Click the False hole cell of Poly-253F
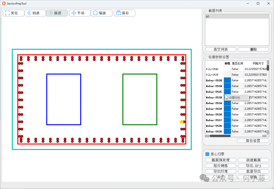This screenshot has height=189, width=274. coord(237,75)
